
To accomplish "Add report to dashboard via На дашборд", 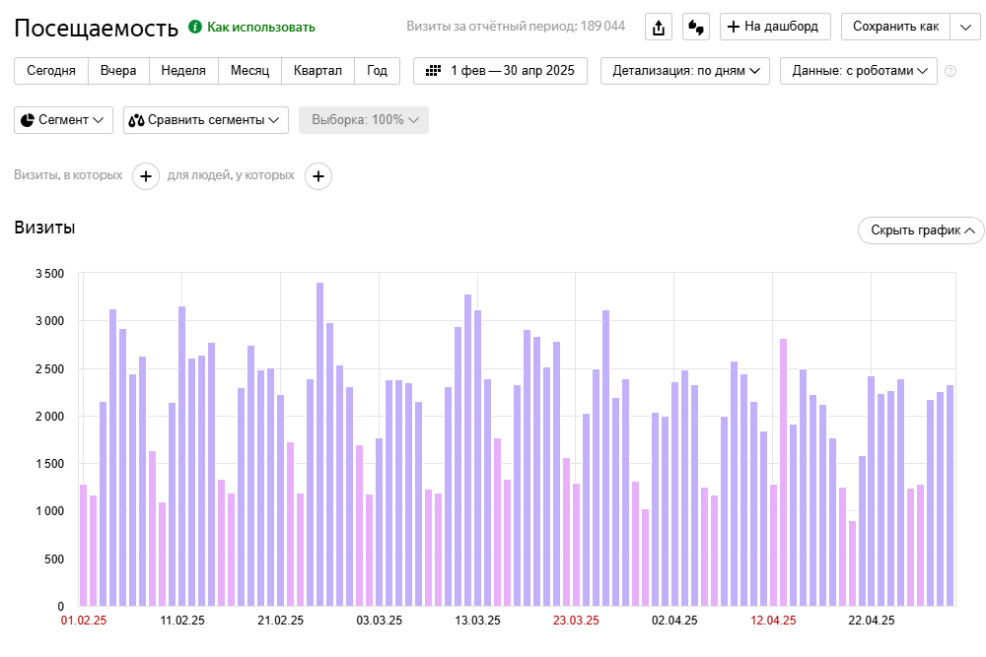I will coord(775,27).
